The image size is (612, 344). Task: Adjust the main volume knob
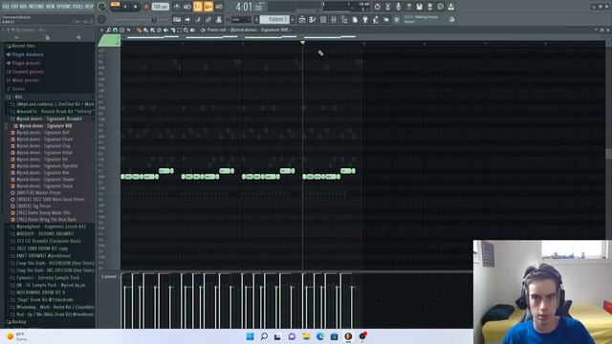pos(101,7)
